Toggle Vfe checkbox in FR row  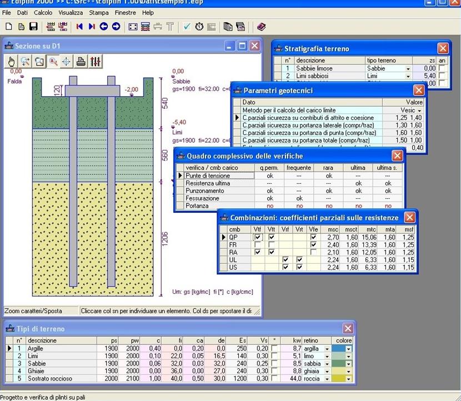coord(313,245)
